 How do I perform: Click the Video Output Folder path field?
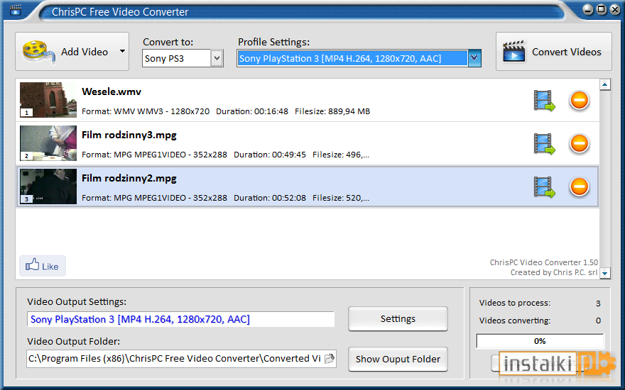[x=181, y=359]
